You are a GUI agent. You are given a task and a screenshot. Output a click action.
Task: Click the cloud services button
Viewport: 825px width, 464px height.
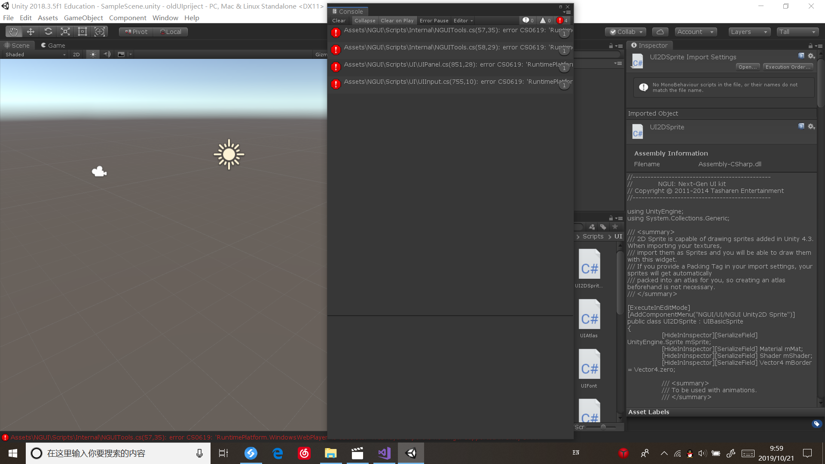660,32
